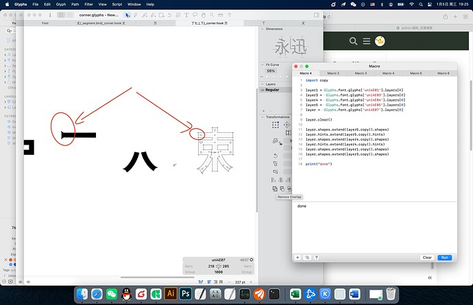Toggle the eye preview icon at bottom-left
Image resolution: width=473 pixels, height=305 pixels.
pos(28,282)
